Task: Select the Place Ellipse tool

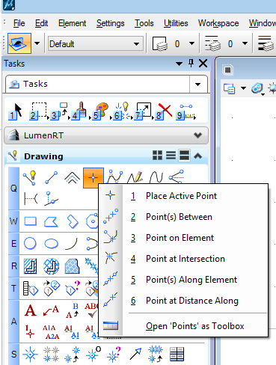Action: [51, 243]
